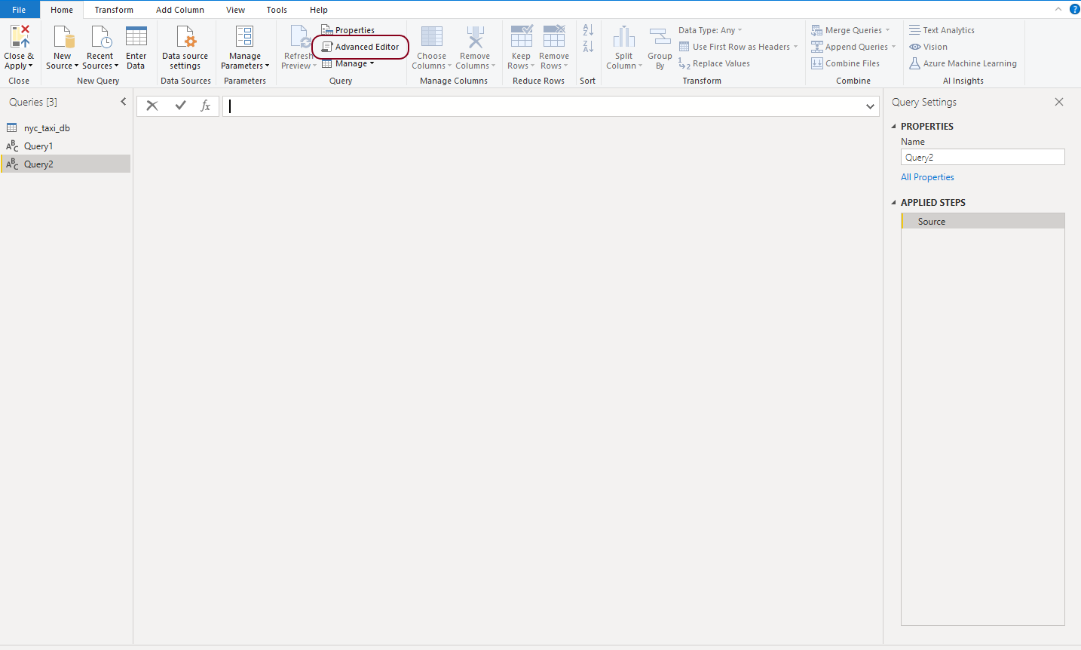Viewport: 1081px width, 650px height.
Task: Sort ascending with the A-Z icon
Action: (x=588, y=30)
